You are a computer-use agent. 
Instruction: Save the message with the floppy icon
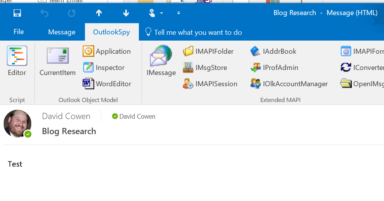tap(17, 13)
